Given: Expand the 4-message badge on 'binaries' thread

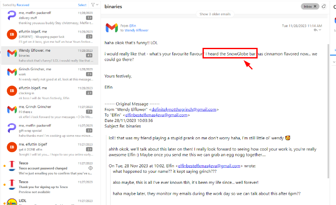Looking at the screenshot, I should (89, 55).
